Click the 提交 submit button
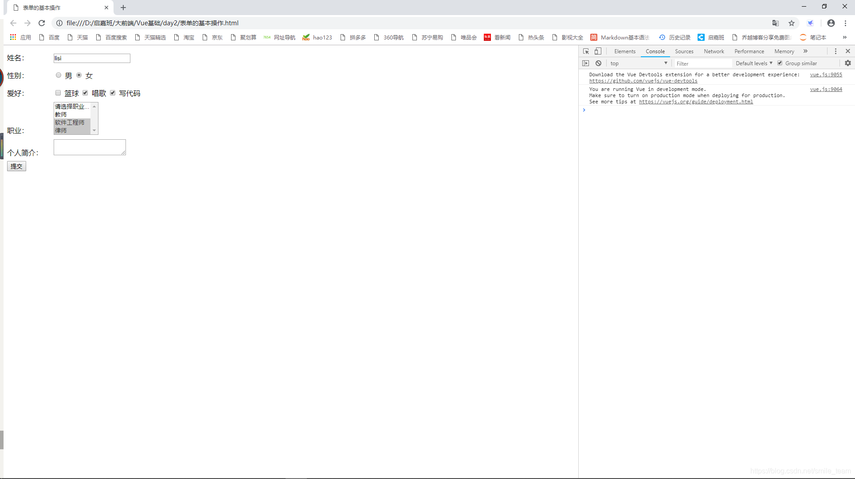 pos(16,166)
